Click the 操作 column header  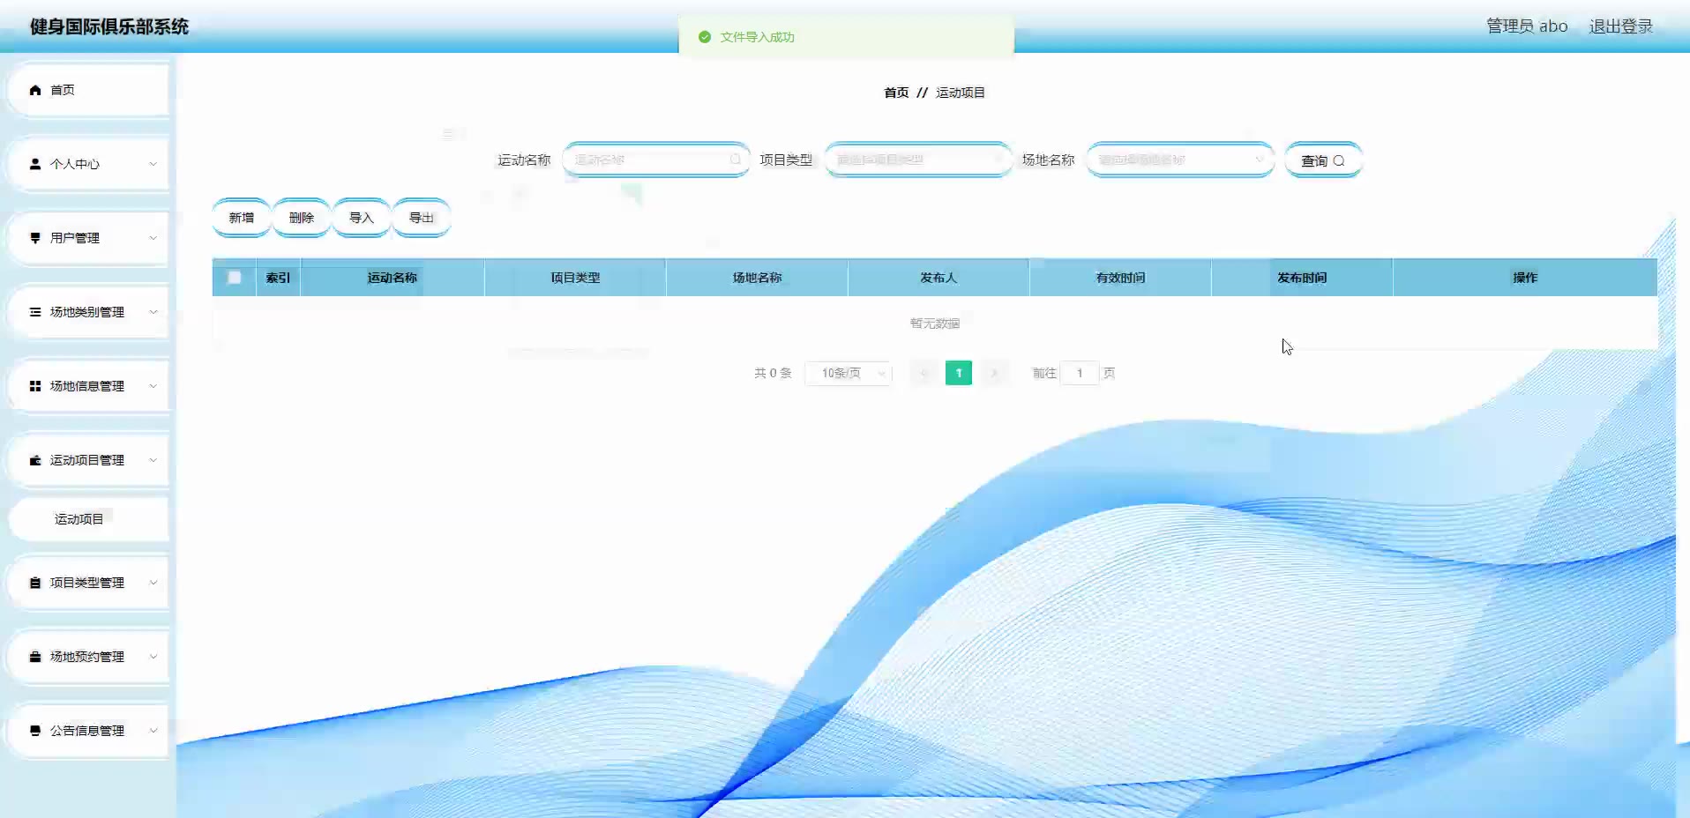click(x=1525, y=278)
